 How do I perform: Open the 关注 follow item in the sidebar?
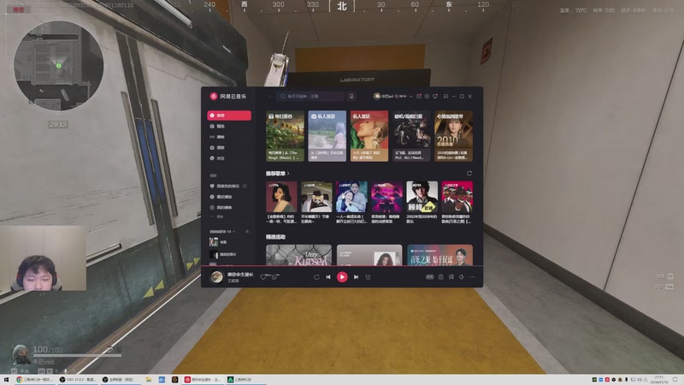[229, 158]
